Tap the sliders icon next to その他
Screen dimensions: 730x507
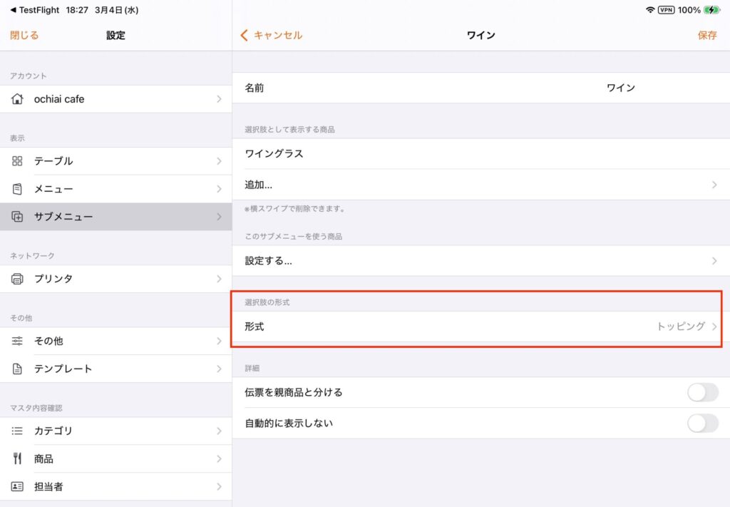tap(18, 341)
